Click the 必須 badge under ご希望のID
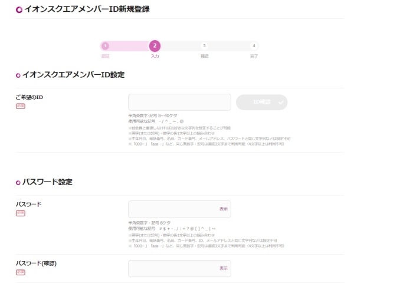Viewport: 413px width, 293px height. click(21, 106)
